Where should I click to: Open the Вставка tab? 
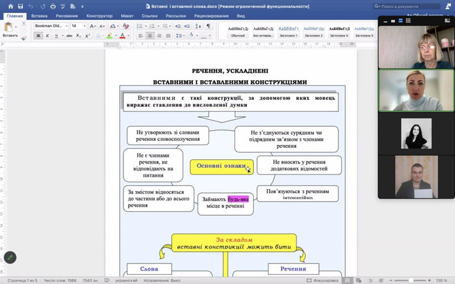39,16
